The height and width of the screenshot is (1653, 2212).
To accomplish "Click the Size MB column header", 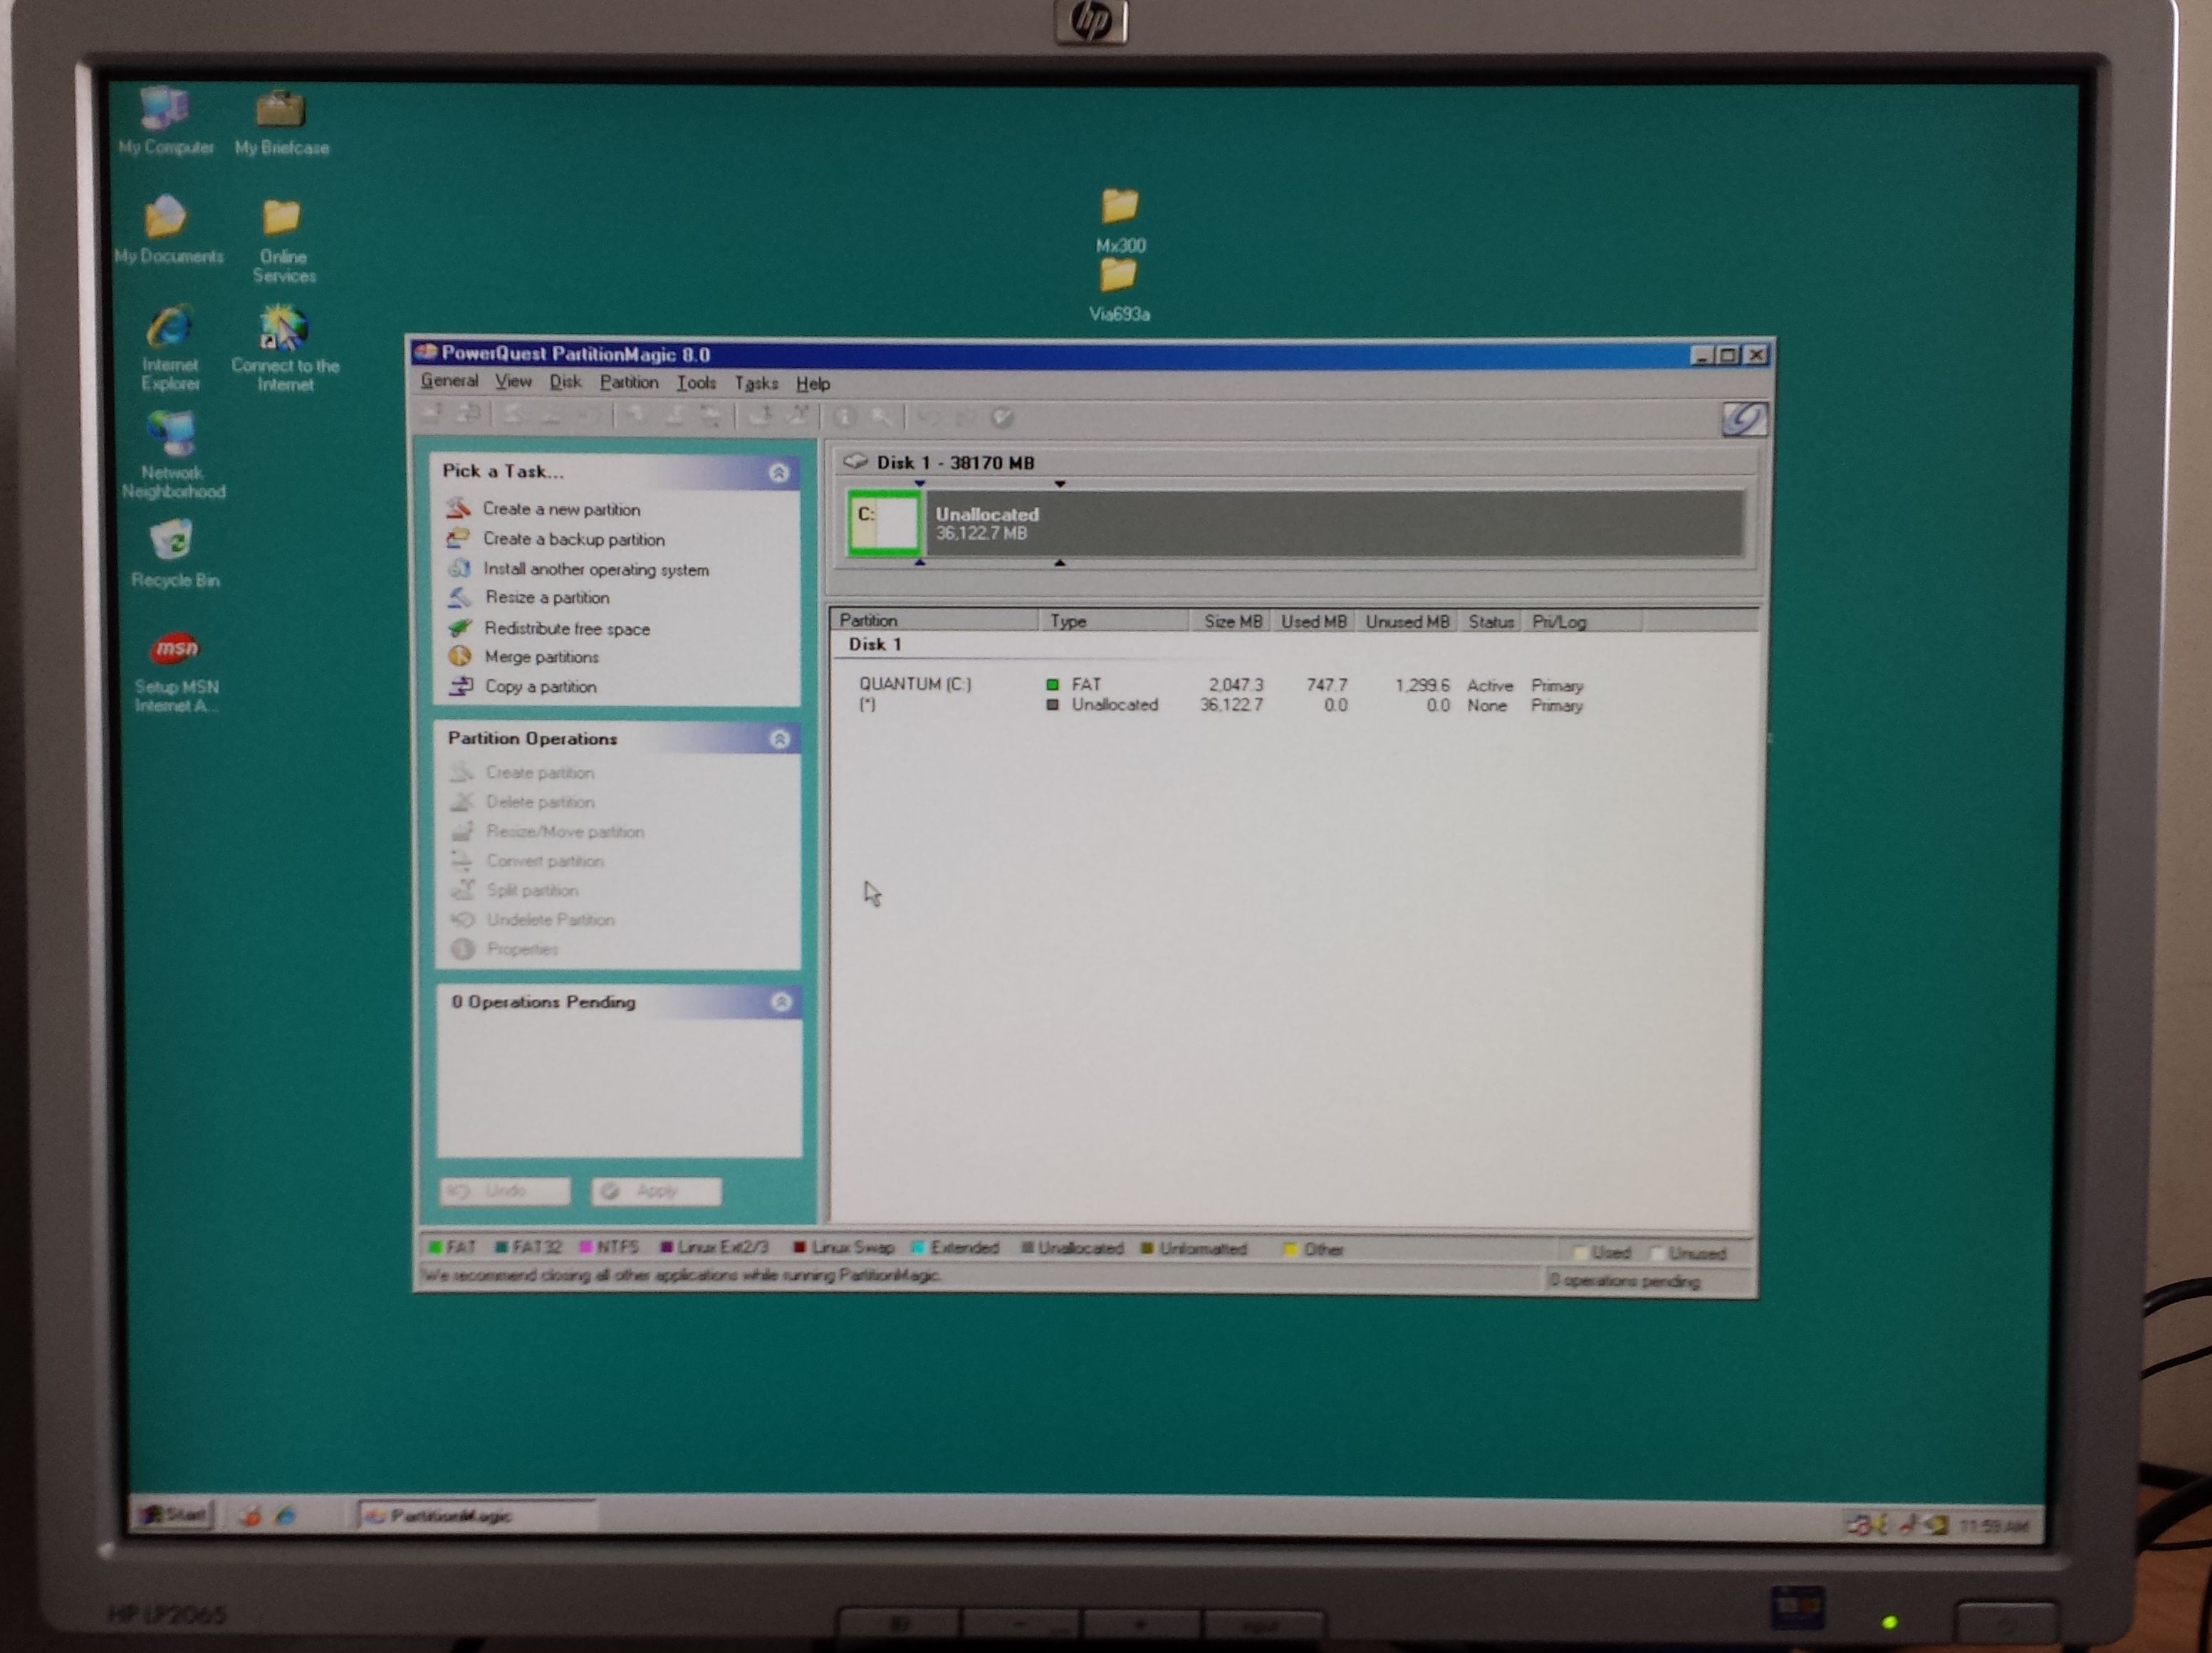I will click(x=1230, y=621).
